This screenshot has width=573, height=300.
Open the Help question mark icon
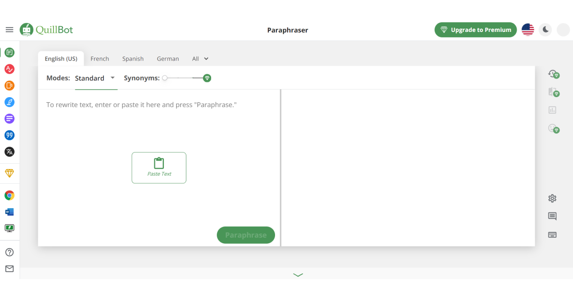pyautogui.click(x=9, y=252)
